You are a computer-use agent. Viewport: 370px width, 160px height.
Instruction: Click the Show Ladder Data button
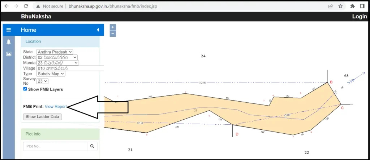click(x=43, y=117)
